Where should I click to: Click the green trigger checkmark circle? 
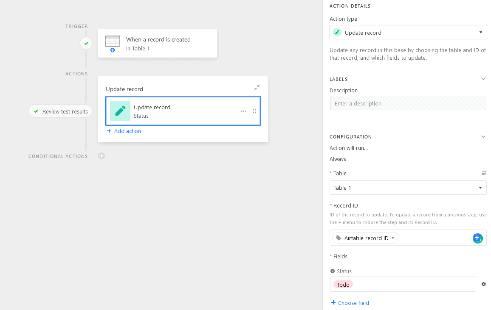click(x=86, y=43)
